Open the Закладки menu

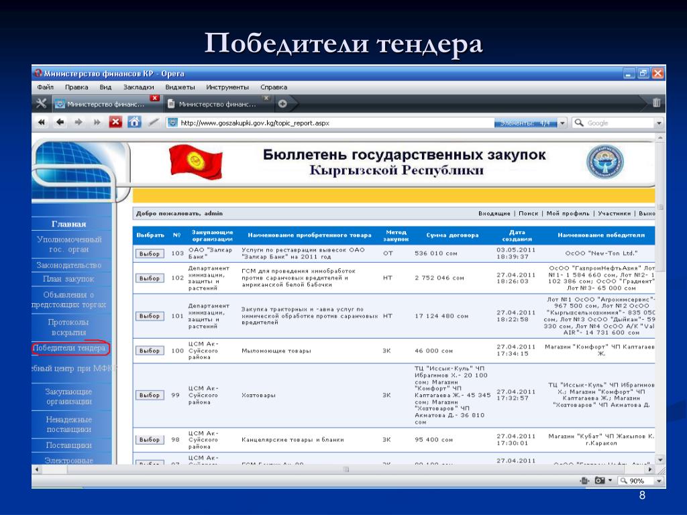pos(138,87)
